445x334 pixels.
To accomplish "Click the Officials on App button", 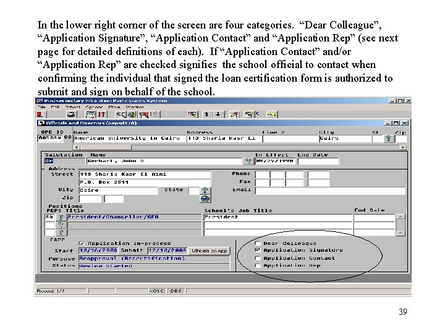I will [x=209, y=250].
